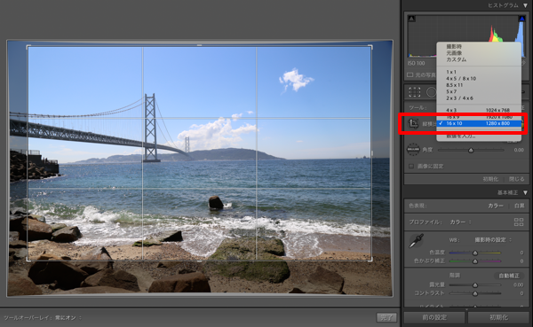Screen dimensions: 533x327
Task: Open the ツールオーバーレイ 常にオン dropdown
Action: click(x=68, y=318)
